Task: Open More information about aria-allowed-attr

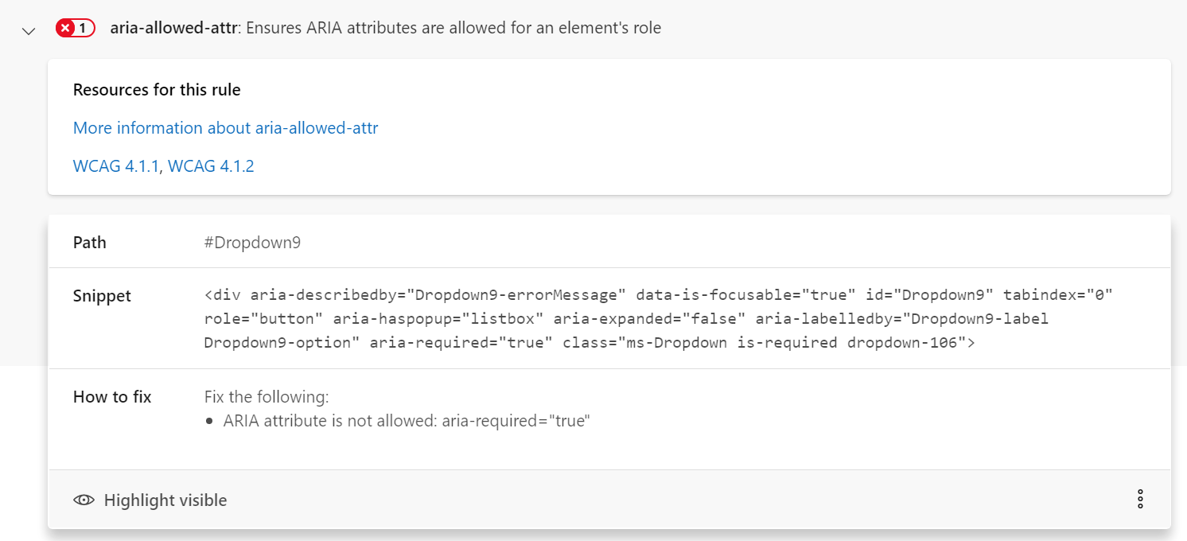Action: pyautogui.click(x=225, y=127)
